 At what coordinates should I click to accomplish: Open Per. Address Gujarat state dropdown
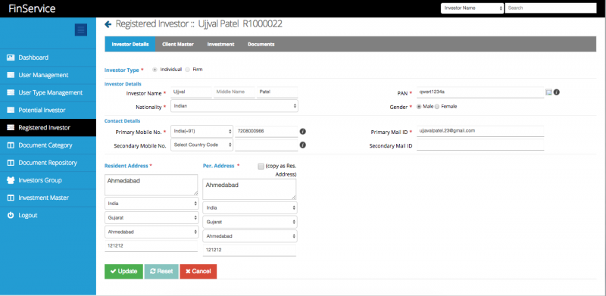tap(250, 222)
